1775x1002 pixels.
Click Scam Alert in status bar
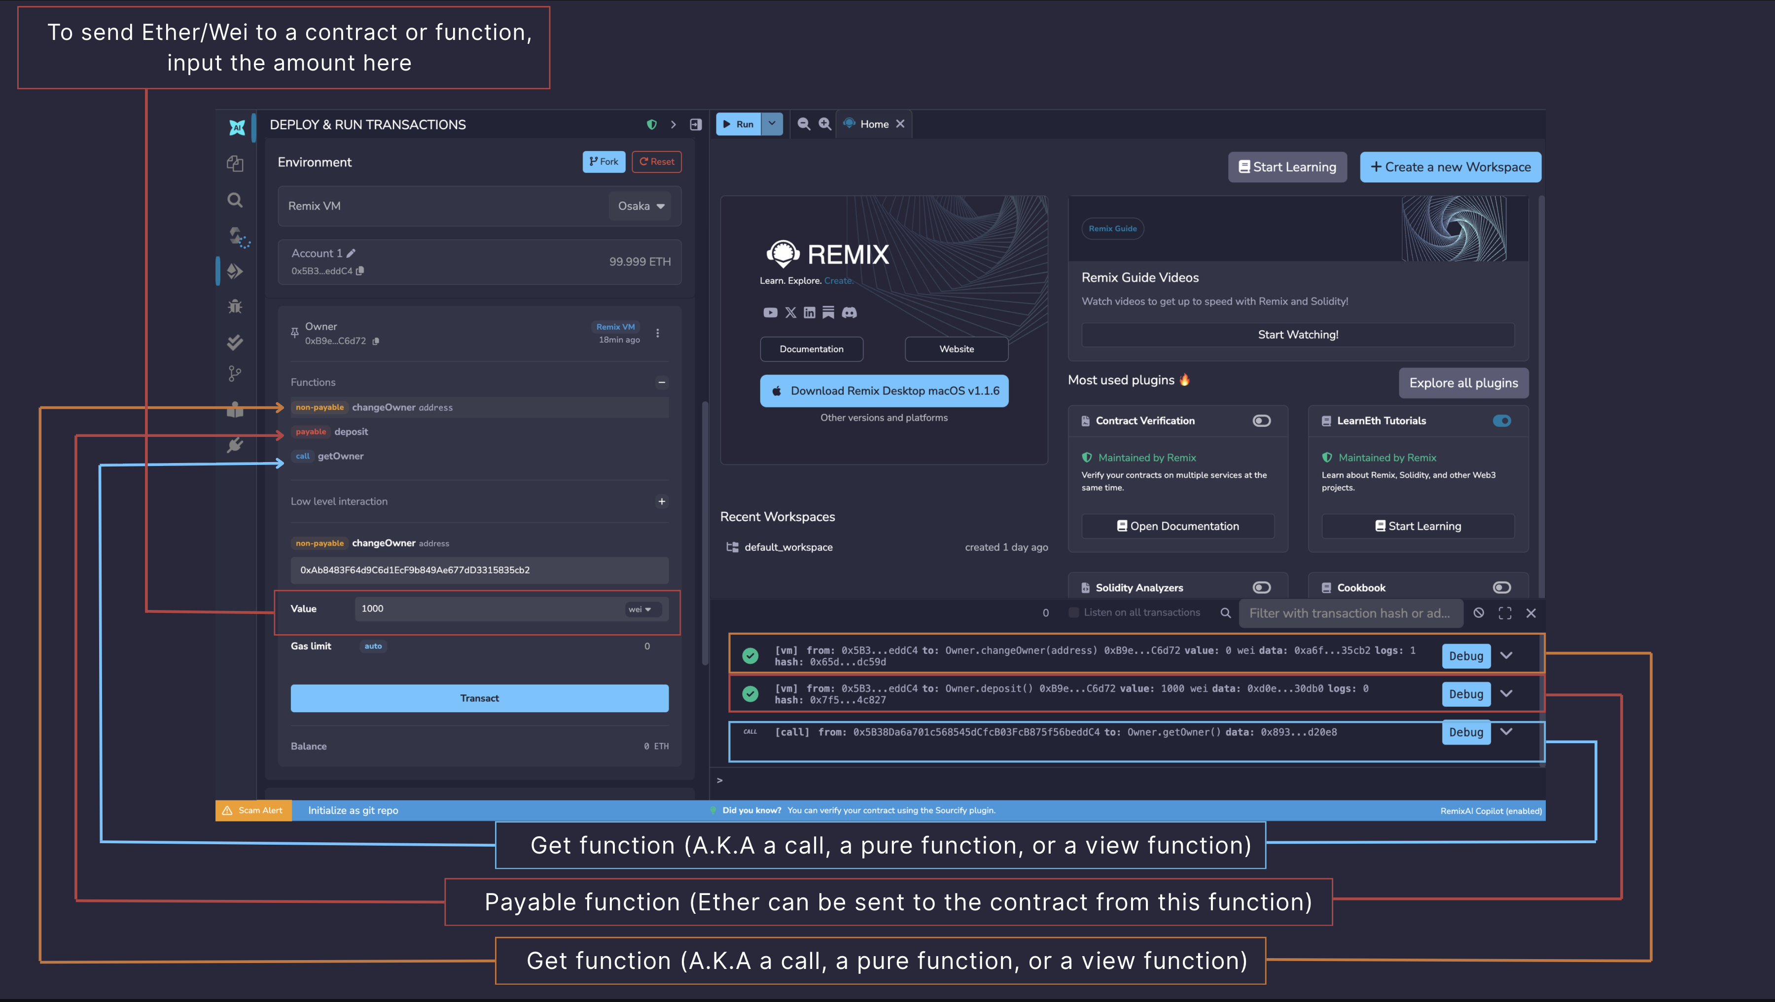[x=253, y=810]
